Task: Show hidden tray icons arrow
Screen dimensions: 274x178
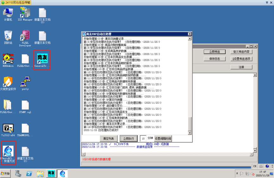Action: (237, 174)
